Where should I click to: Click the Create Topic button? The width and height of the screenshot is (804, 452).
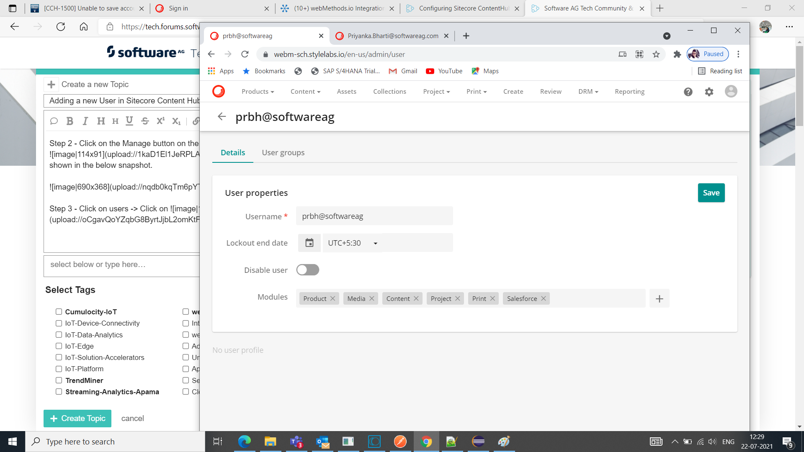point(77,419)
